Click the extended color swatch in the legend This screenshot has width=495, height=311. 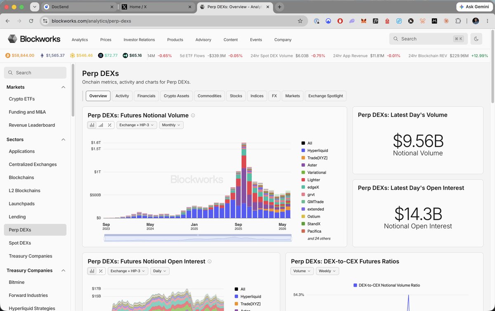click(x=303, y=209)
